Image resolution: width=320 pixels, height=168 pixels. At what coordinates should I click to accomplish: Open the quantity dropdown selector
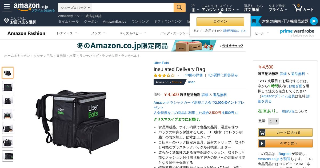tap(273, 121)
